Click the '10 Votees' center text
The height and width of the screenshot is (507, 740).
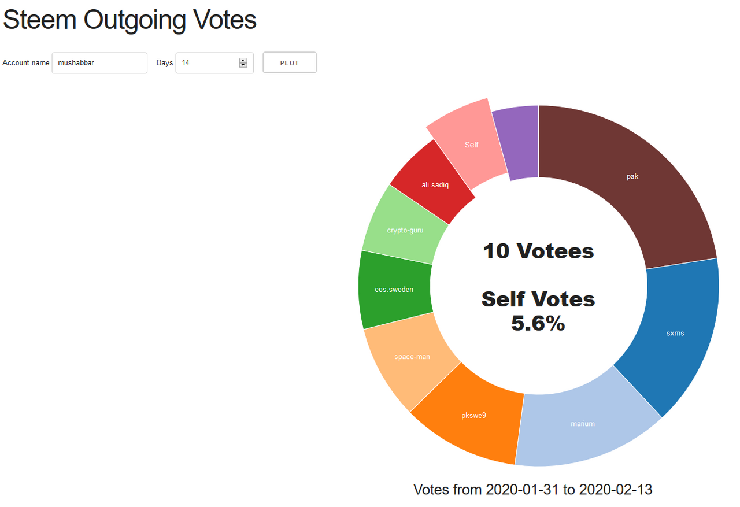tap(538, 251)
